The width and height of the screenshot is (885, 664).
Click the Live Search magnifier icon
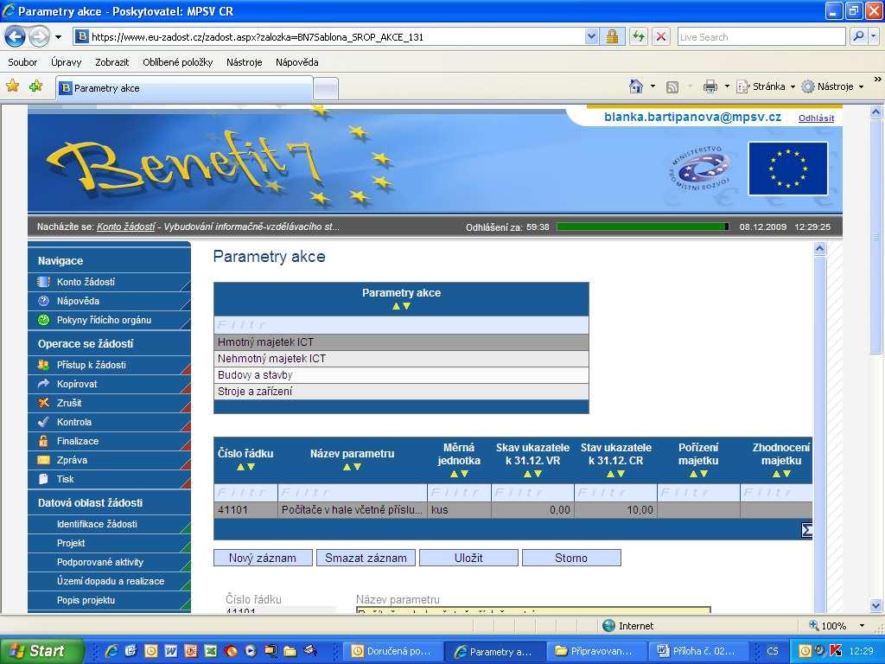tap(858, 37)
